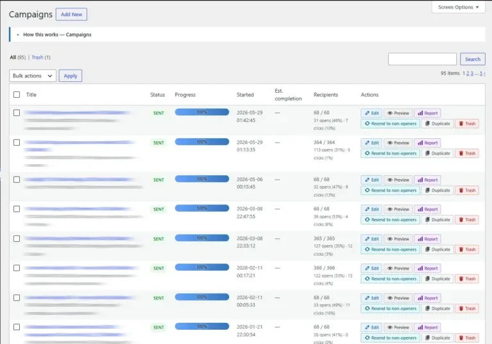Click the '95 items' count text
This screenshot has width=492, height=344.
[x=450, y=74]
